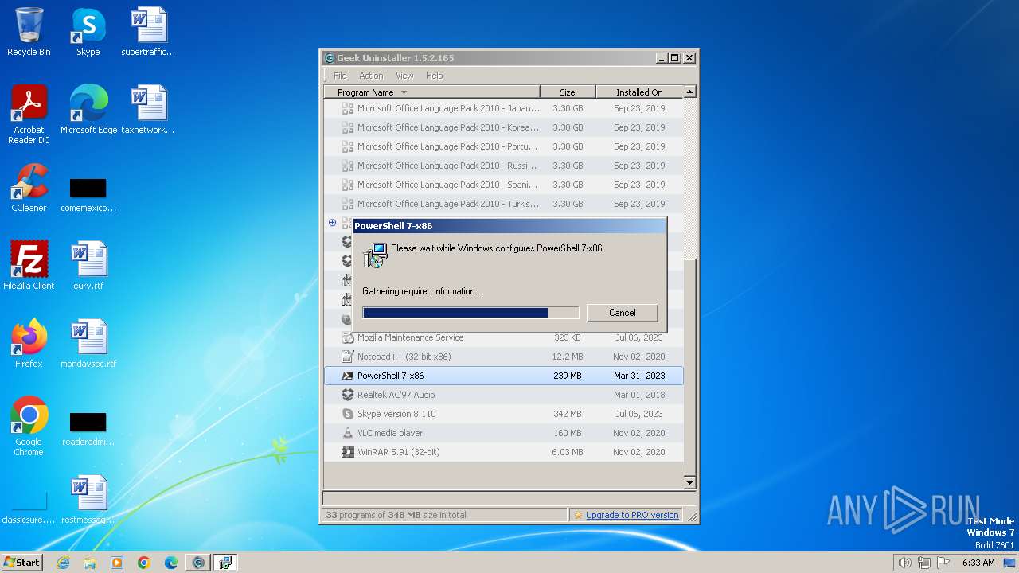This screenshot has width=1019, height=573.
Task: Open comemexico black file icon
Action: click(88, 195)
